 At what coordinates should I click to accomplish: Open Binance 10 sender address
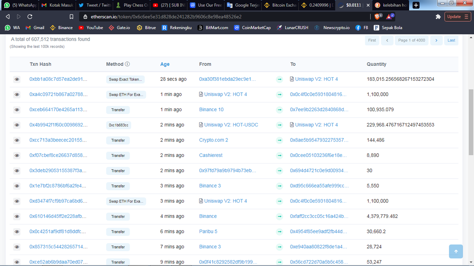coord(211,110)
